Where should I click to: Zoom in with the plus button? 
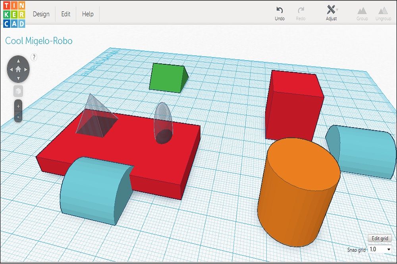tap(18, 106)
